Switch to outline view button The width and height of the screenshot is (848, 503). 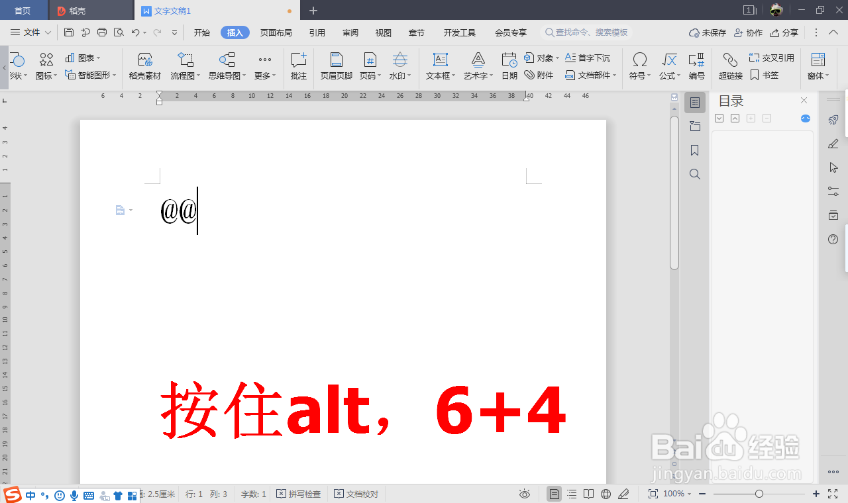[571, 494]
